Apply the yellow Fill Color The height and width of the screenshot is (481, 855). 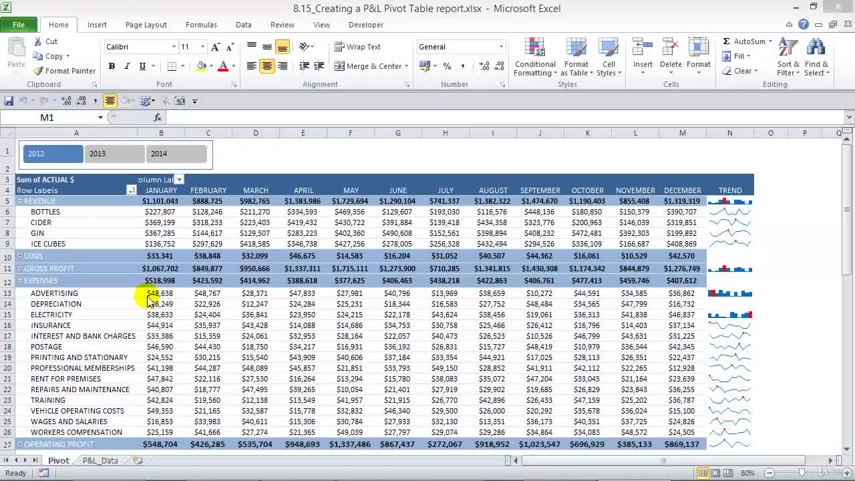pos(201,66)
